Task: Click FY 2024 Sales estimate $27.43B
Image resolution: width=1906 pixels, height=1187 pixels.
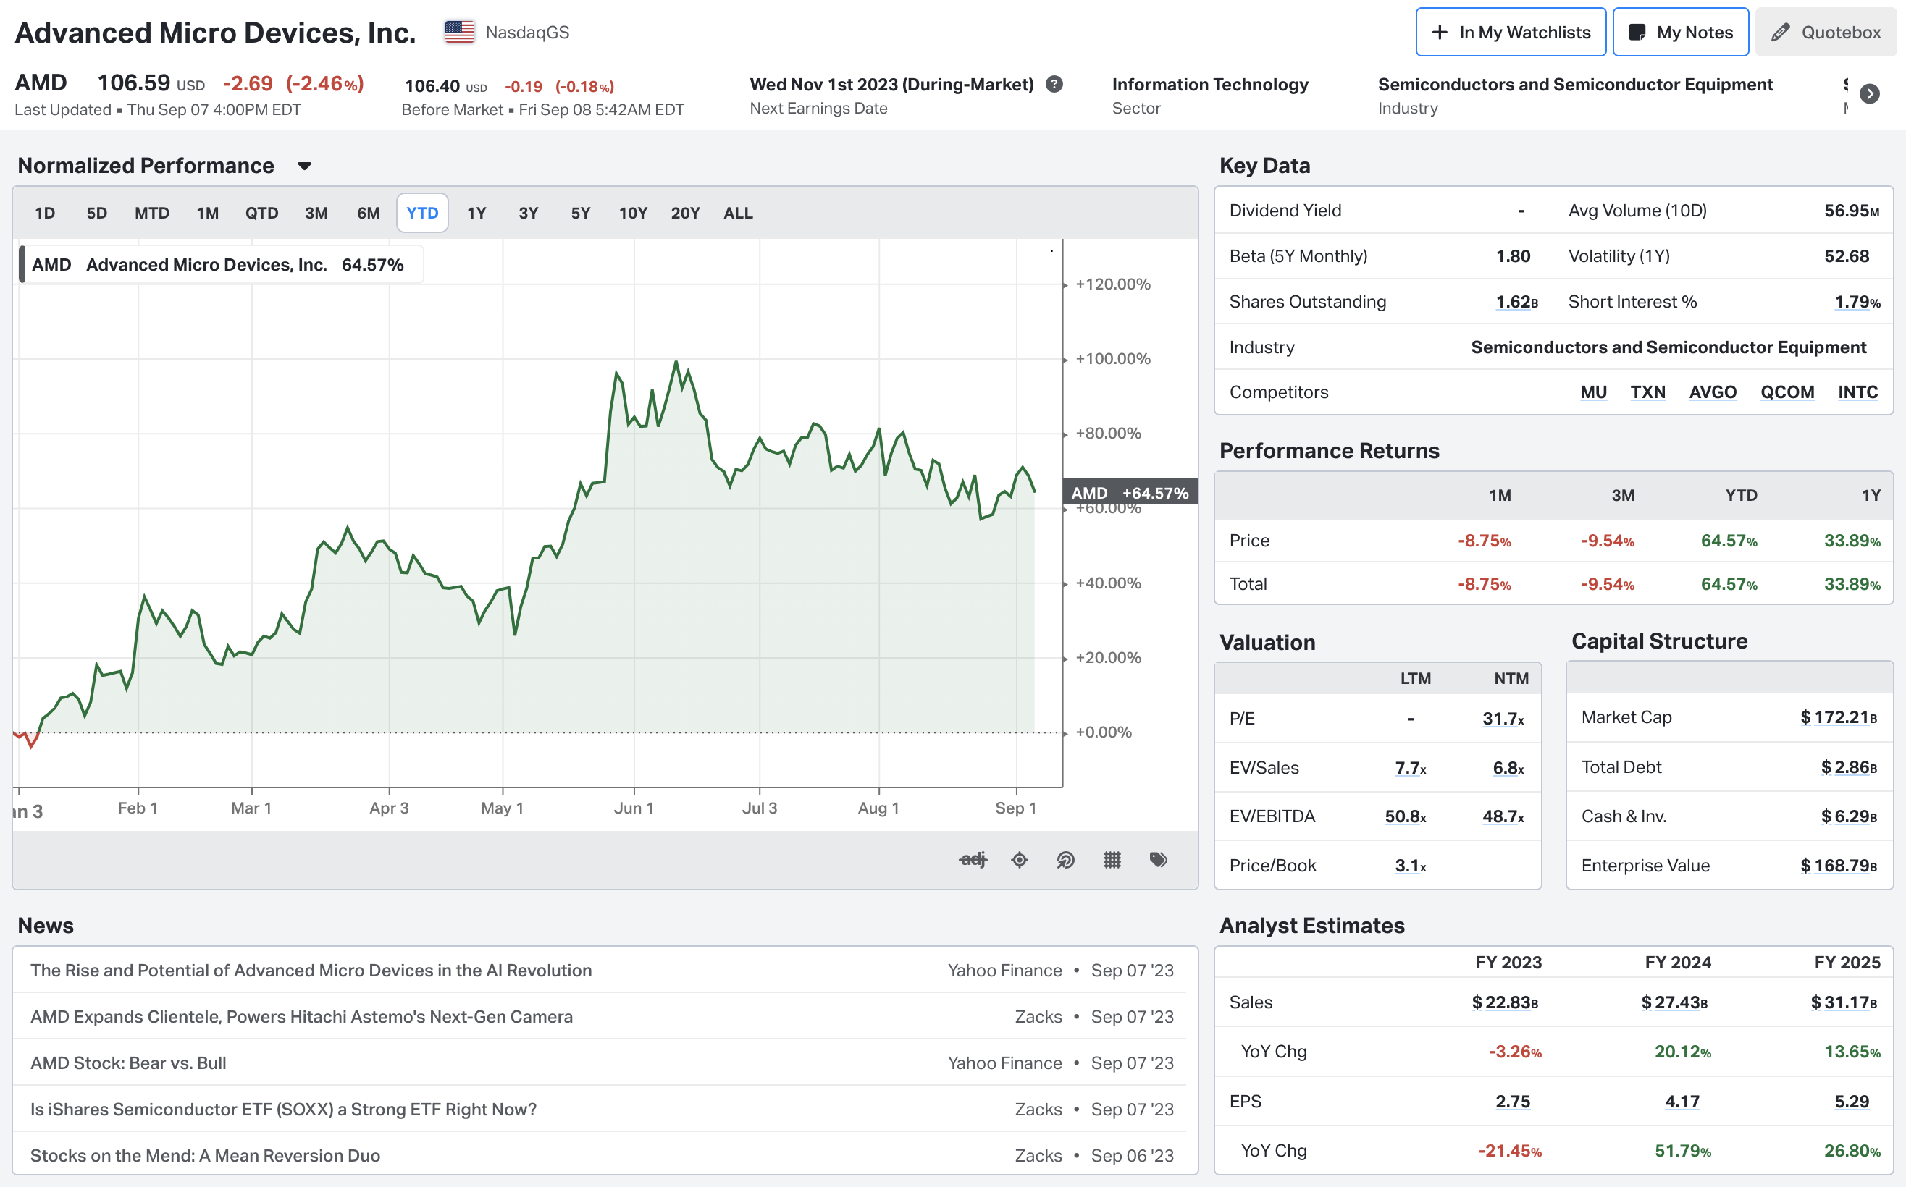Action: (1674, 1002)
